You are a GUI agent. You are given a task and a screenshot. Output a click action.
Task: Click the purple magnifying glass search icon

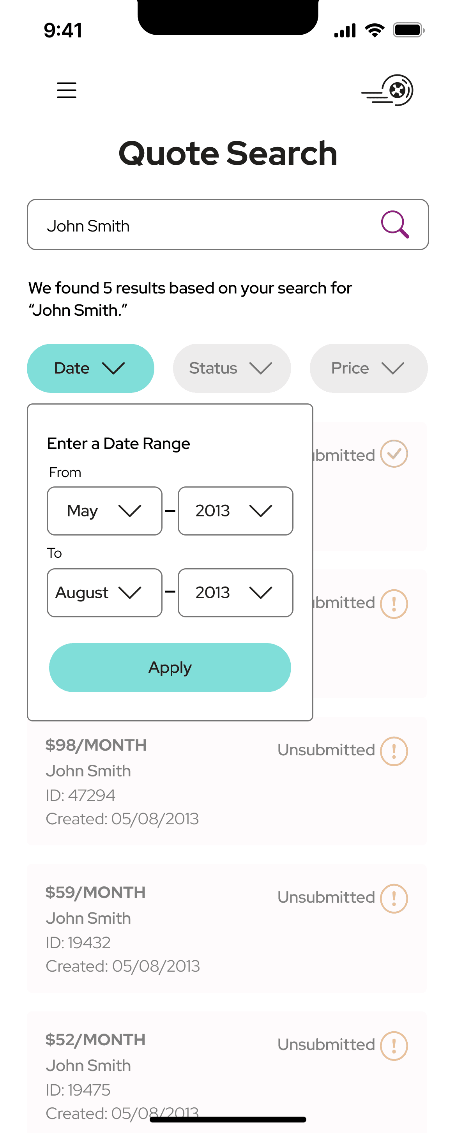coord(394,225)
